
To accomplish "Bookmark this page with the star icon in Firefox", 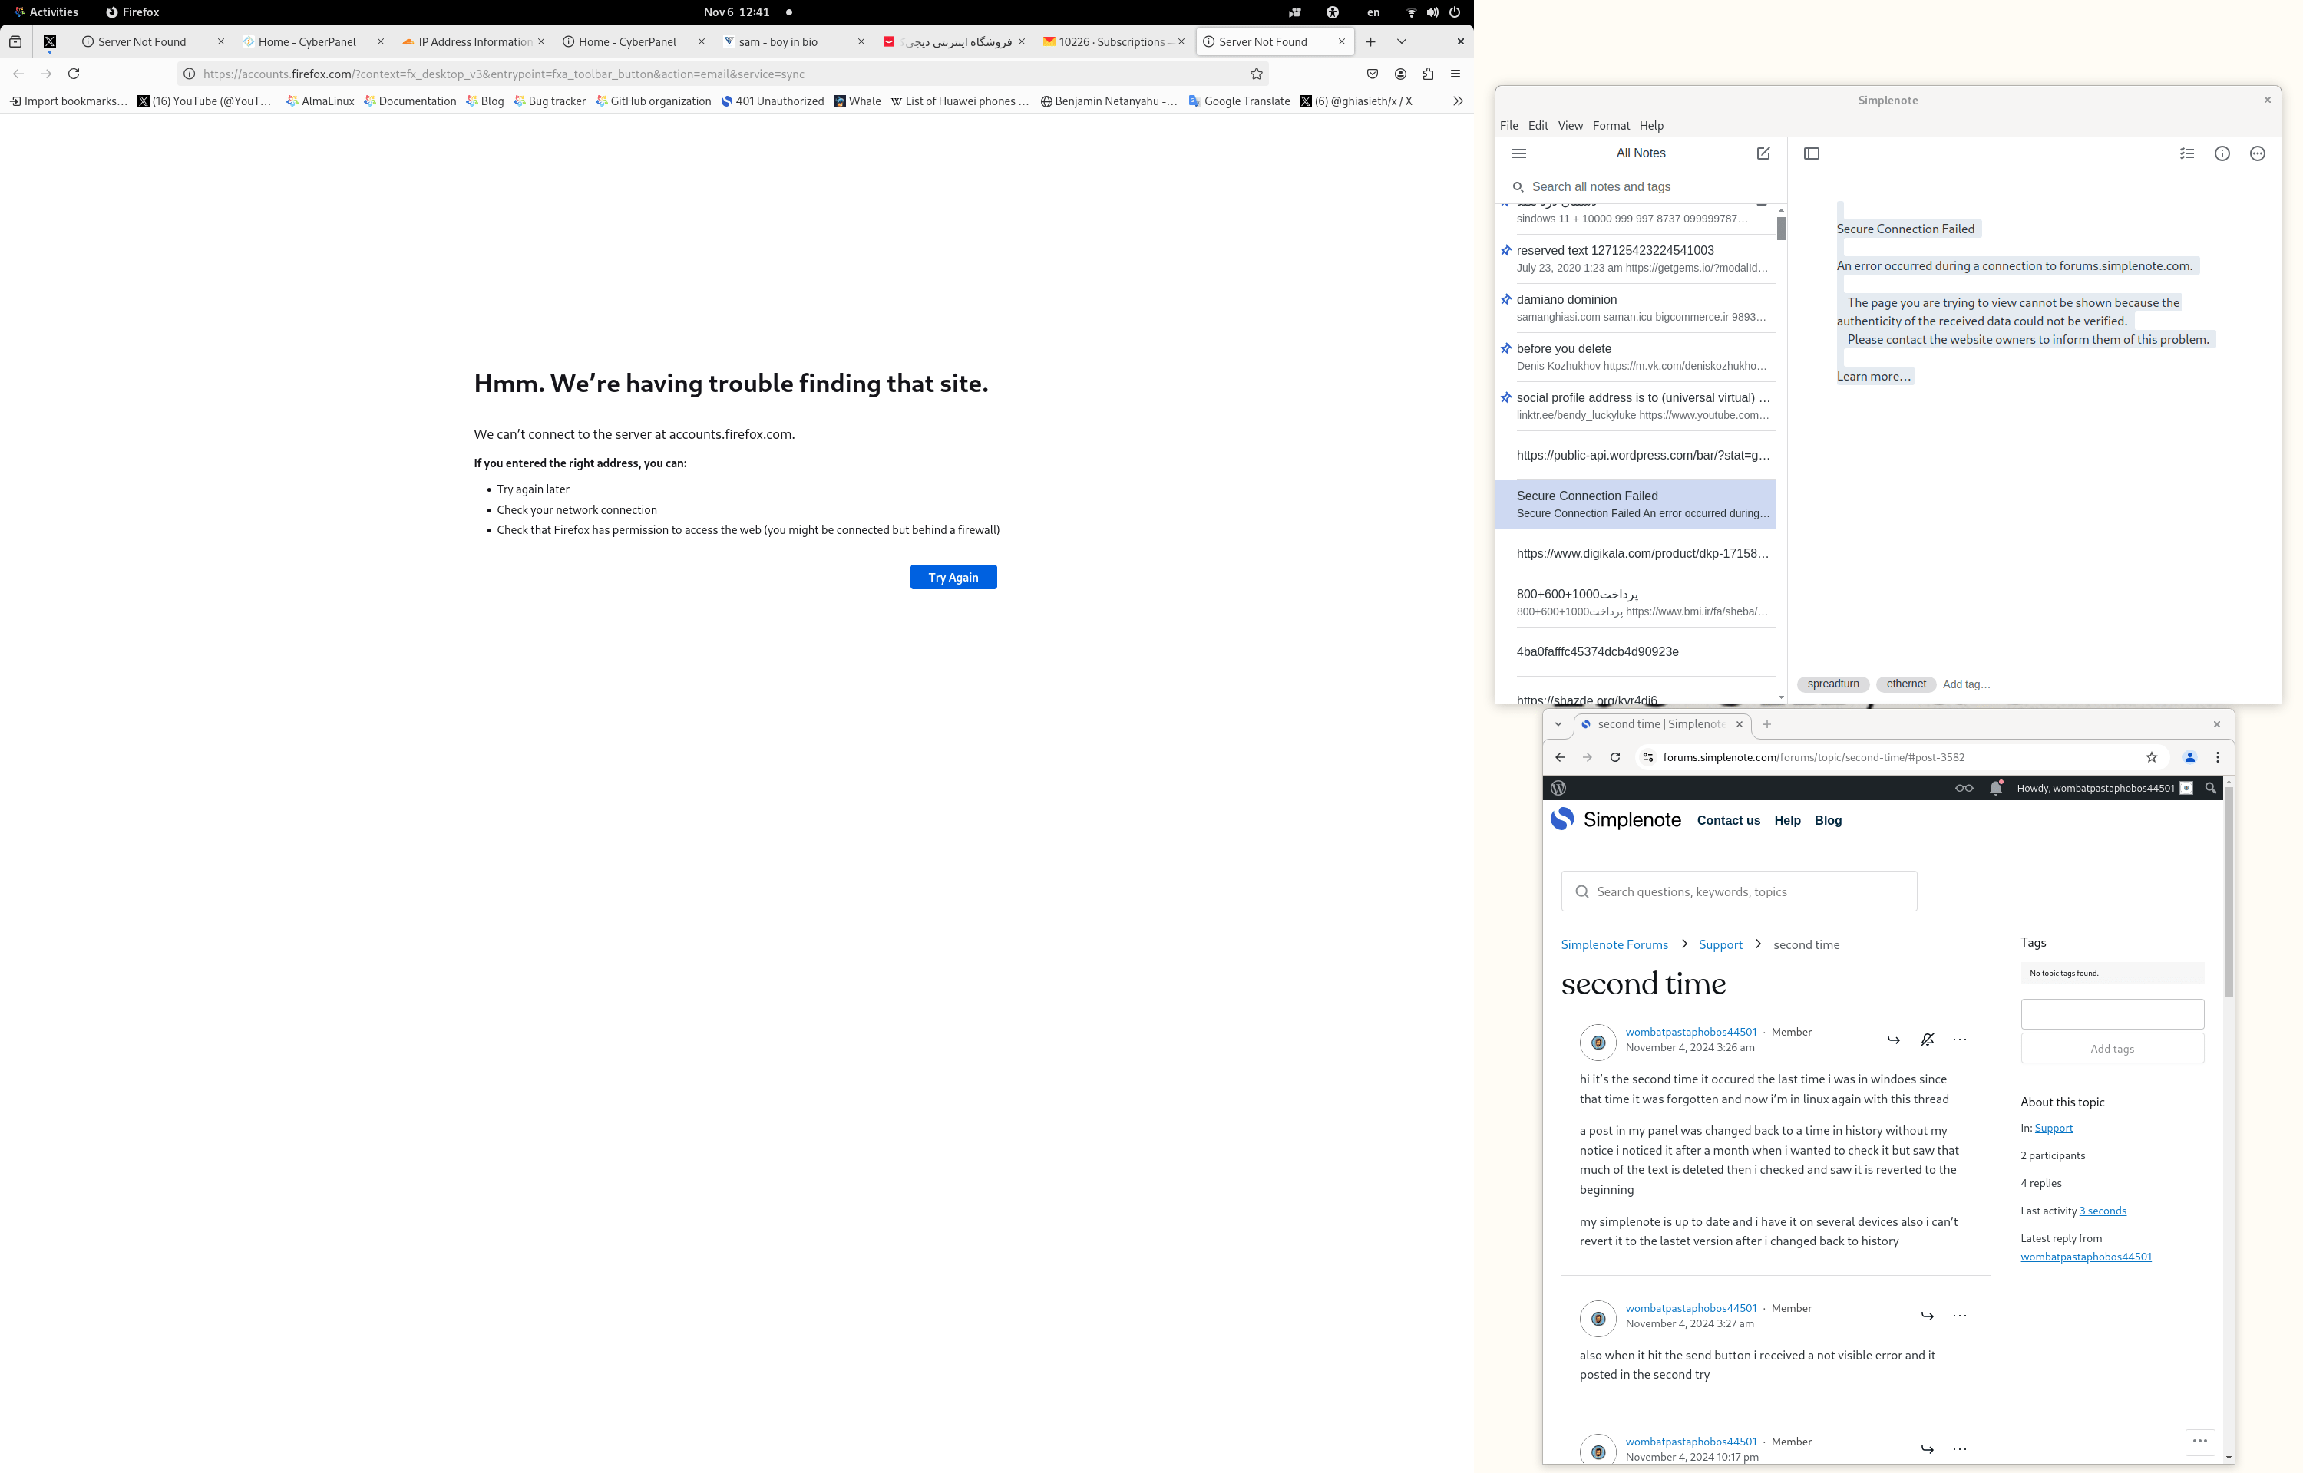I will point(1256,74).
